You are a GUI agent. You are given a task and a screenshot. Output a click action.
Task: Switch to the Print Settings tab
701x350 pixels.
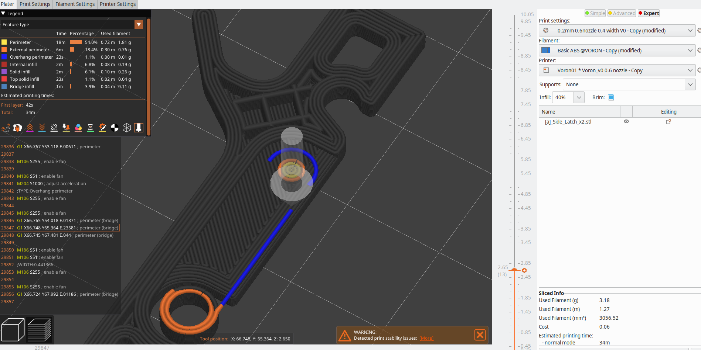[x=34, y=4]
